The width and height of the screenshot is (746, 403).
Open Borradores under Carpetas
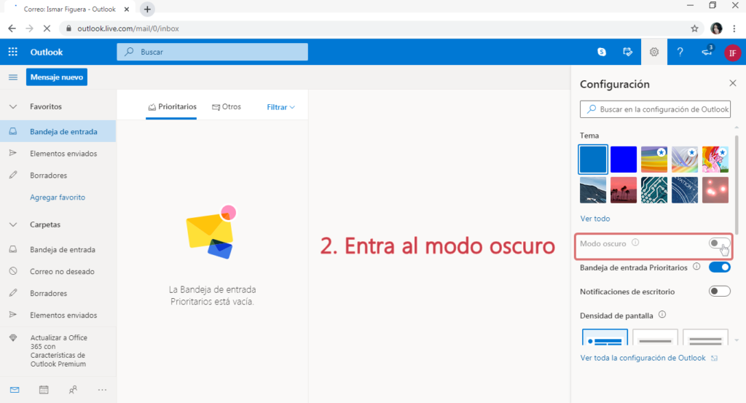58,293
